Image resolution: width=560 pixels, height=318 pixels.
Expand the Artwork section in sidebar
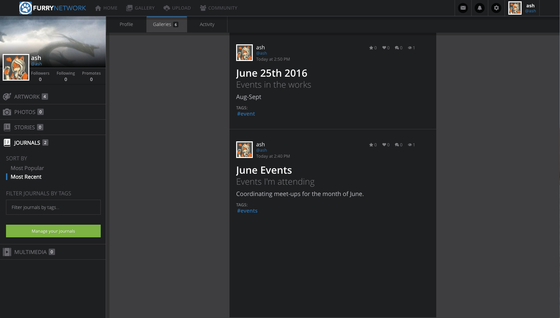click(27, 97)
